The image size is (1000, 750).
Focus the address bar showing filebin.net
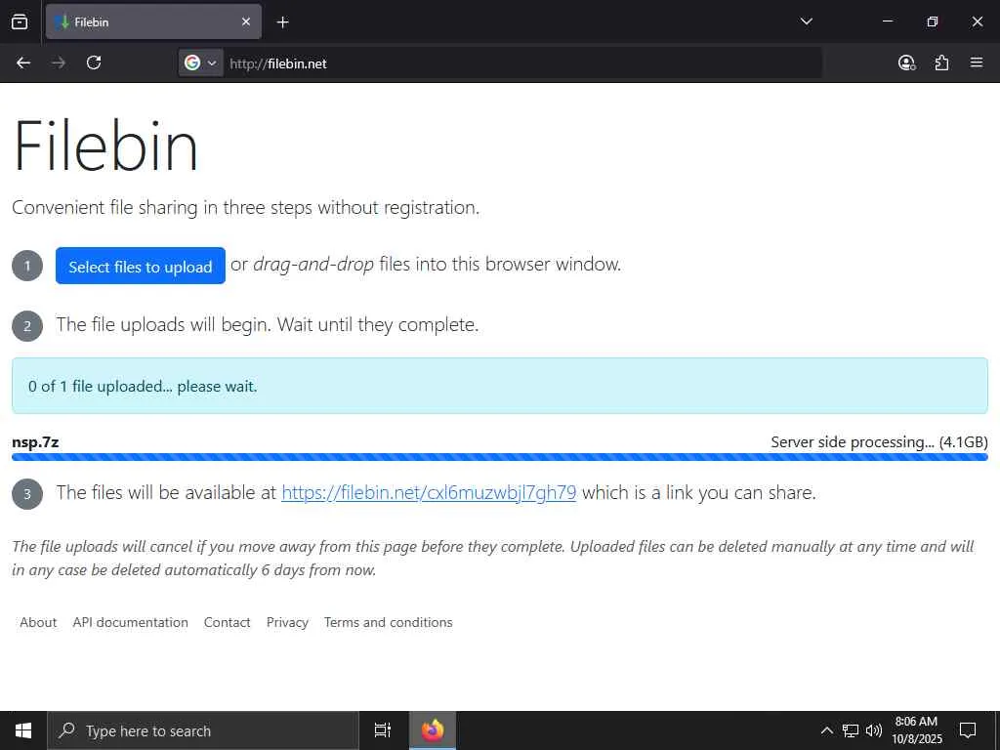tap(523, 63)
